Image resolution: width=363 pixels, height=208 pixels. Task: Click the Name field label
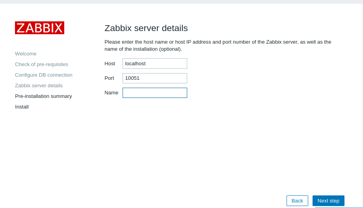coord(111,93)
